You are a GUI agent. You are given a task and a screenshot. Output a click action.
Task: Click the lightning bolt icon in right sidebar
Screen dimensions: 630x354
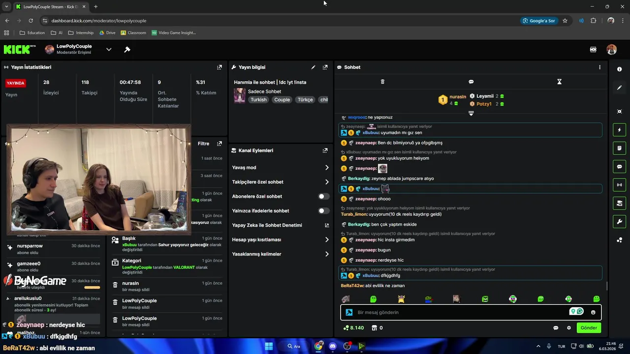click(x=619, y=130)
